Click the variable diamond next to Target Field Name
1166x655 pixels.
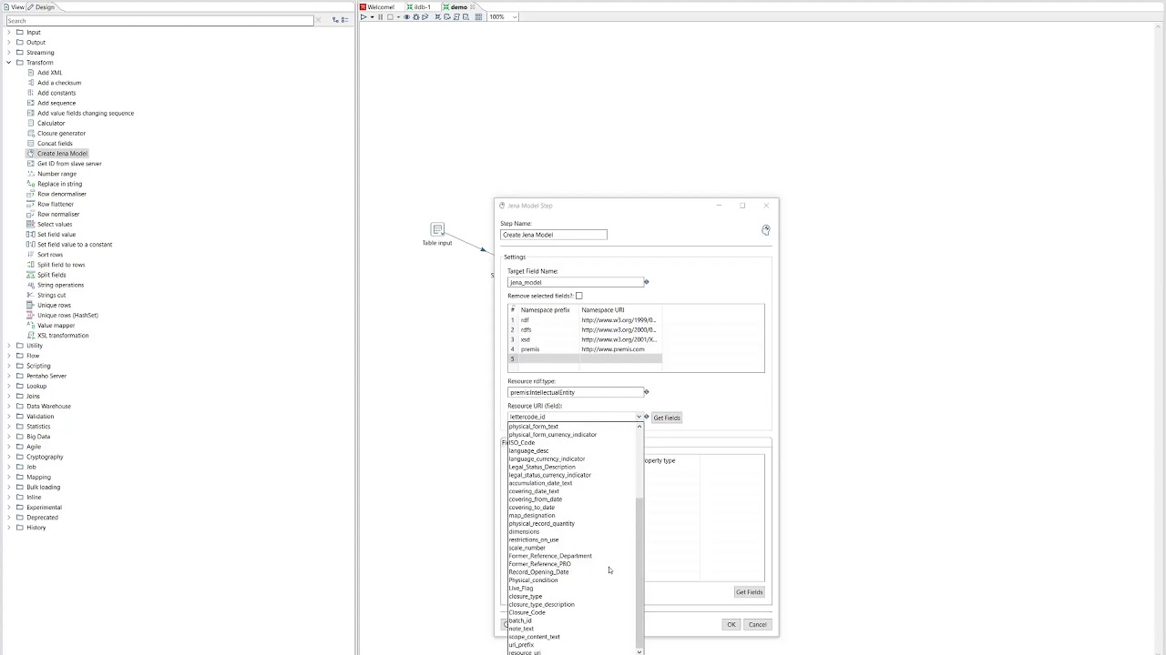click(x=646, y=282)
